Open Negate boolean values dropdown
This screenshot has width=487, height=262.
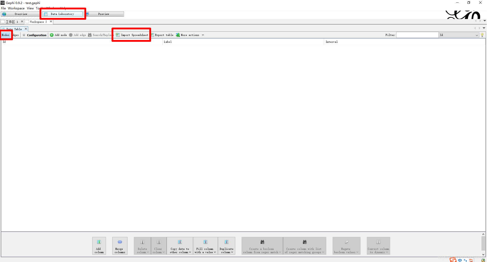(x=346, y=246)
